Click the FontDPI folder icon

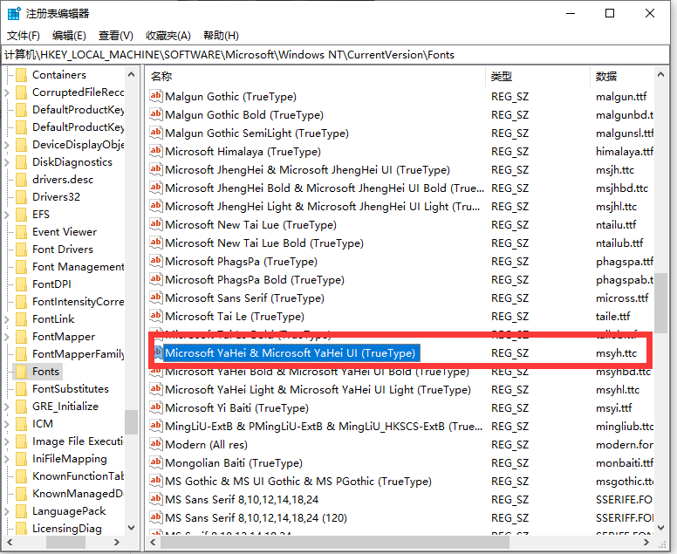click(21, 284)
